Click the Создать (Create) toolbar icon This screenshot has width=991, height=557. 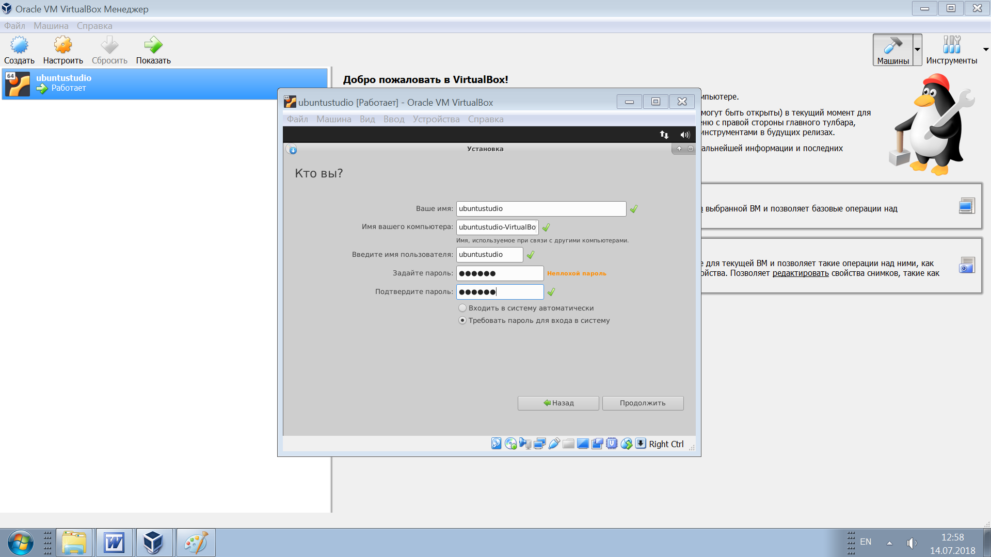[x=19, y=50]
